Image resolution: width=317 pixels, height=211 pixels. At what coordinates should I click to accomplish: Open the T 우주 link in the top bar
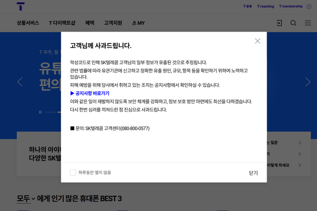(248, 6)
